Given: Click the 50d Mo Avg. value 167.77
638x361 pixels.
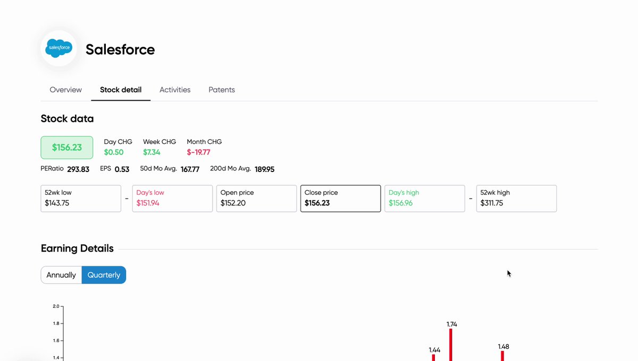Looking at the screenshot, I should point(190,169).
